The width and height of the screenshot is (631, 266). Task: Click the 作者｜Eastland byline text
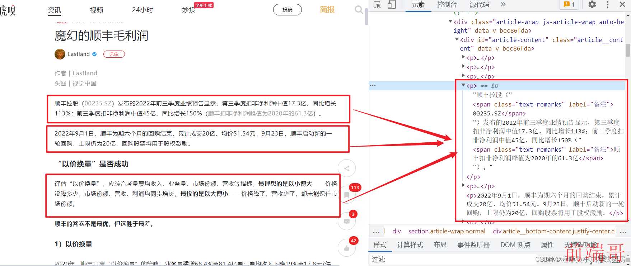click(76, 73)
